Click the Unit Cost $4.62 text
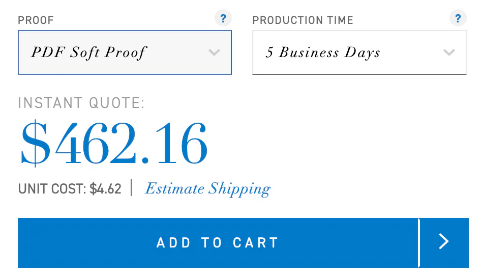The image size is (482, 276). tap(70, 189)
